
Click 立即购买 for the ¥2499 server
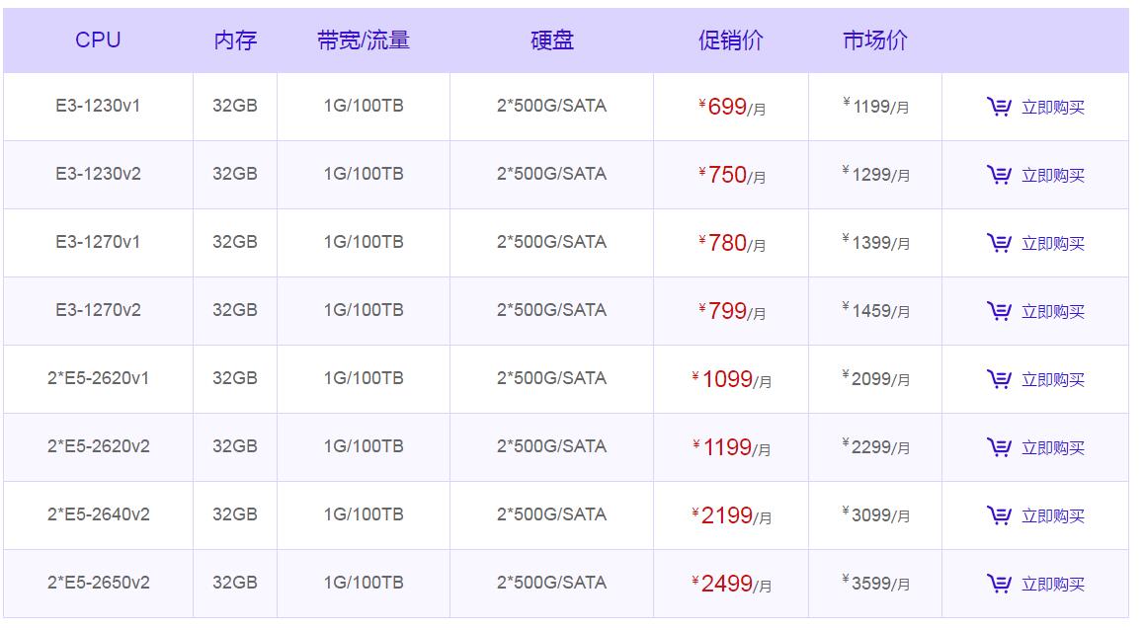[1052, 585]
